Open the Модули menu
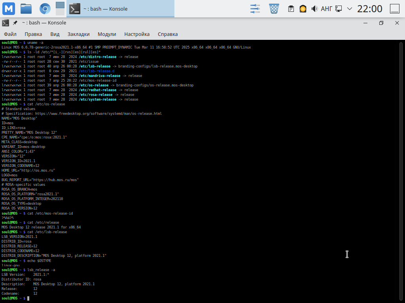This screenshot has height=303, width=405. [107, 34]
